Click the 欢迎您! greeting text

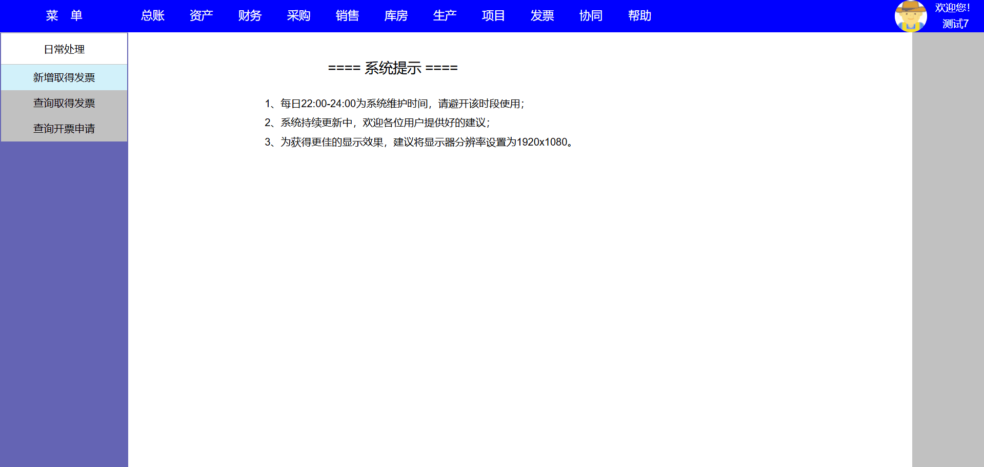[x=952, y=8]
